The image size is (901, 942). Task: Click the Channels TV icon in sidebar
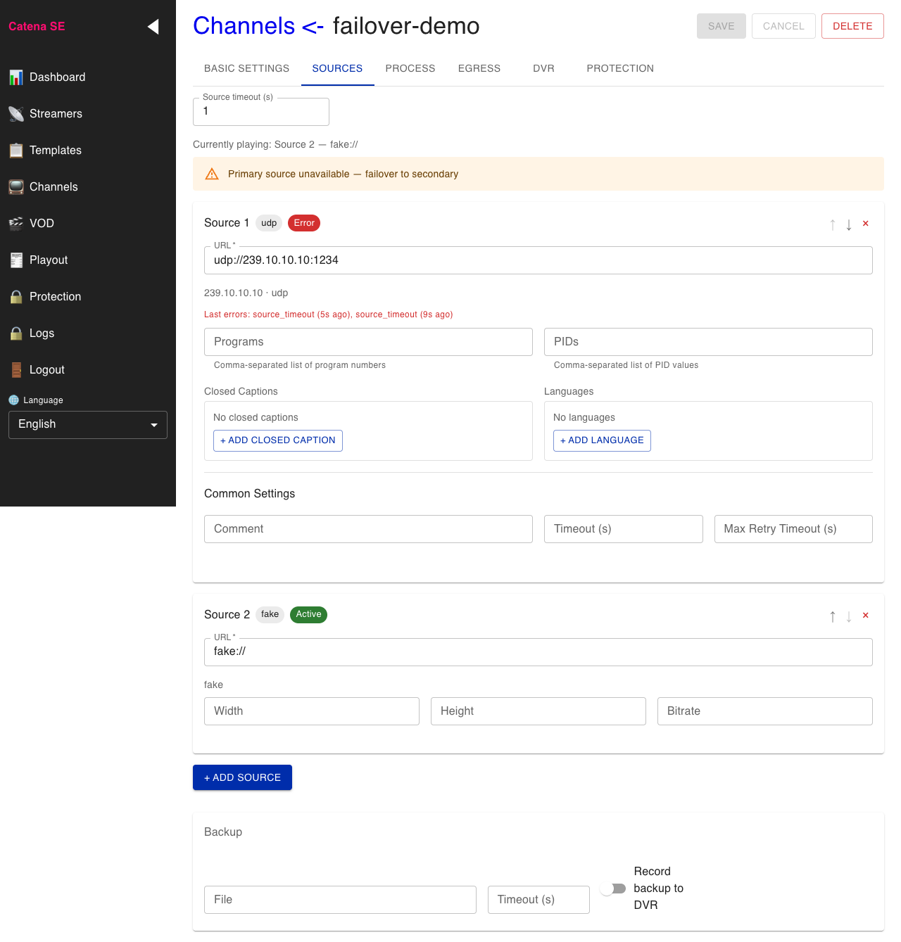(15, 186)
